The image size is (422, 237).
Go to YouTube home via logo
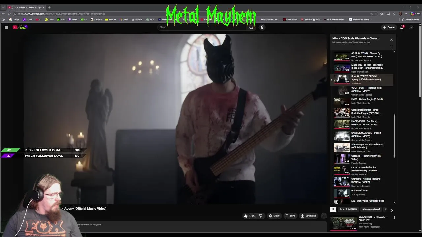[x=19, y=27]
